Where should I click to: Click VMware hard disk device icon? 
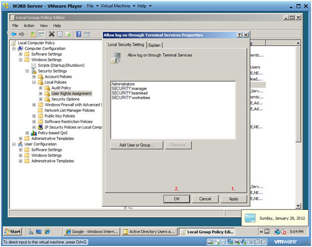(x=210, y=242)
